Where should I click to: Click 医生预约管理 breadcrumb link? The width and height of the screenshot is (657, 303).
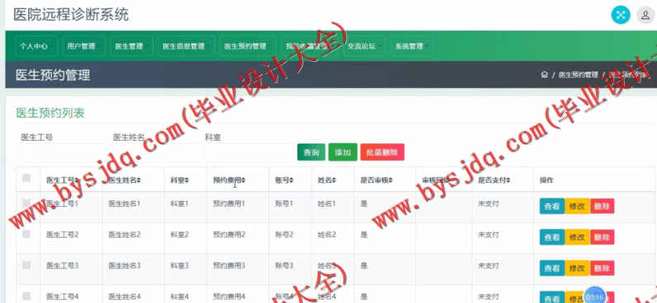click(579, 75)
